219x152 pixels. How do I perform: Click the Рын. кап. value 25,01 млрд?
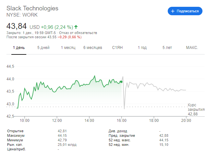(67, 145)
